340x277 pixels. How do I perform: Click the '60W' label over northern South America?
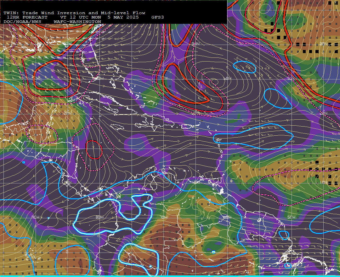[228, 217]
